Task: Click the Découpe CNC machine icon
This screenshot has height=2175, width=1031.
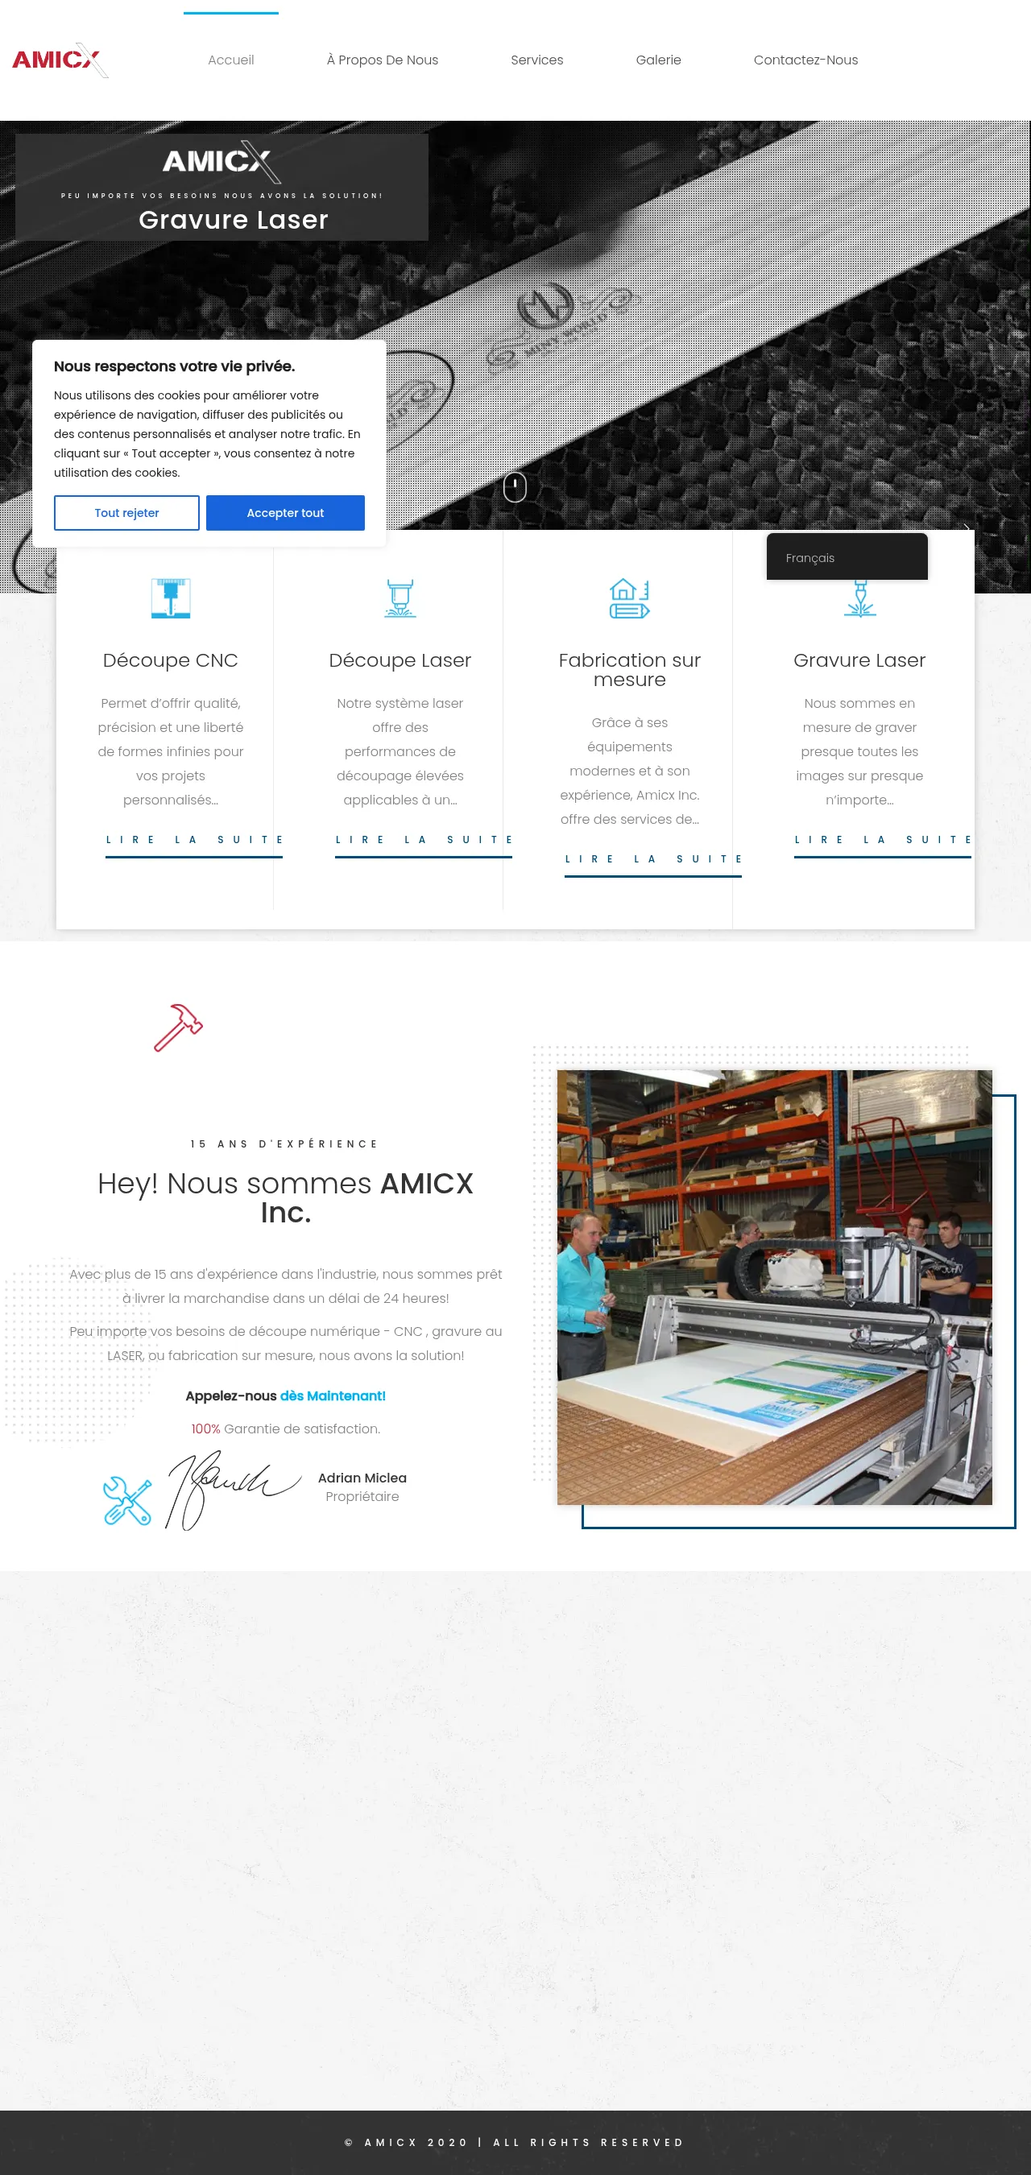Action: coord(171,598)
